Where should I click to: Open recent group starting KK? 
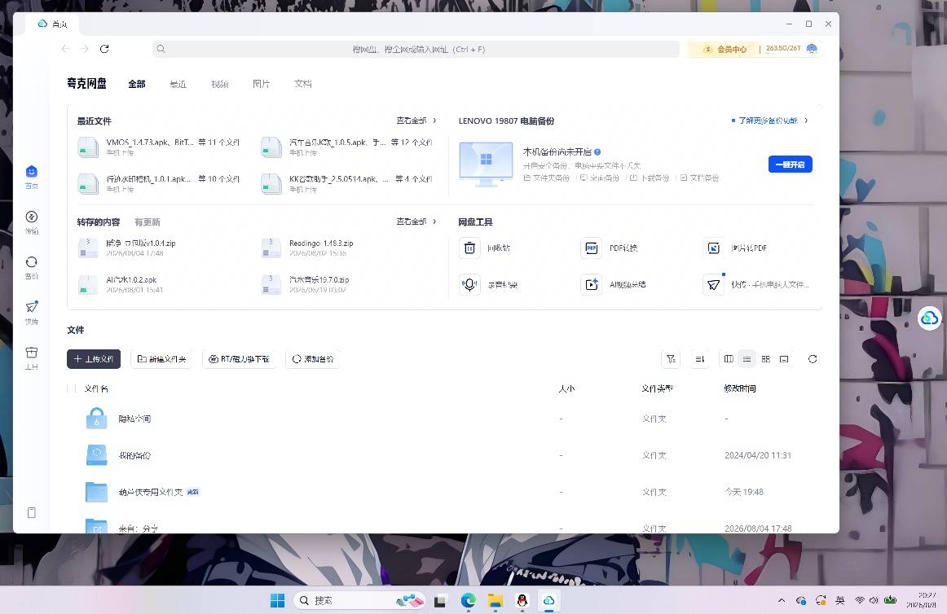coord(347,183)
